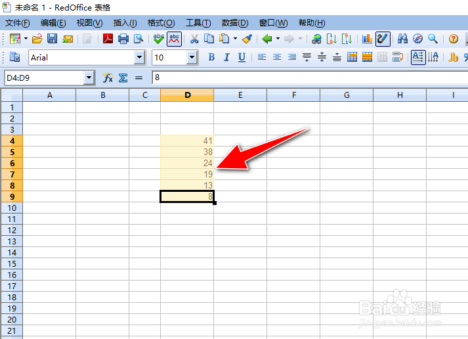Screen dimensions: 468x339
Task: Export directly as PDF icon
Action: (x=108, y=39)
